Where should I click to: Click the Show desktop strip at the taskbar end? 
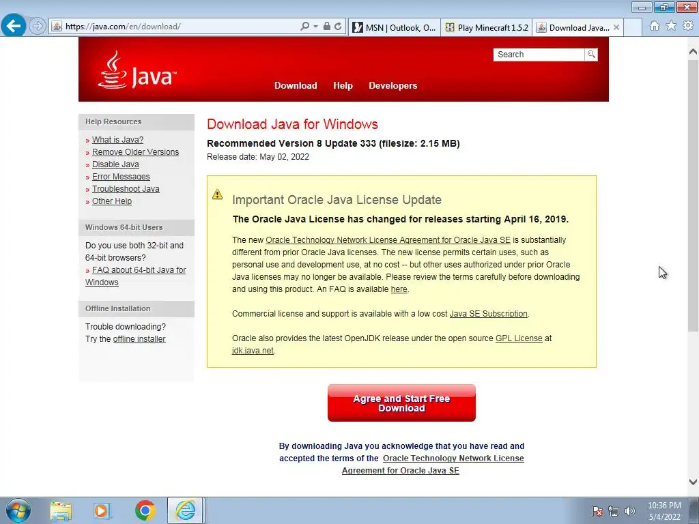(694, 510)
